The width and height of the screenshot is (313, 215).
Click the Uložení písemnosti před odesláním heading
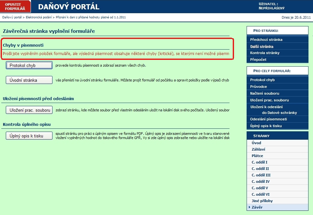click(x=38, y=98)
